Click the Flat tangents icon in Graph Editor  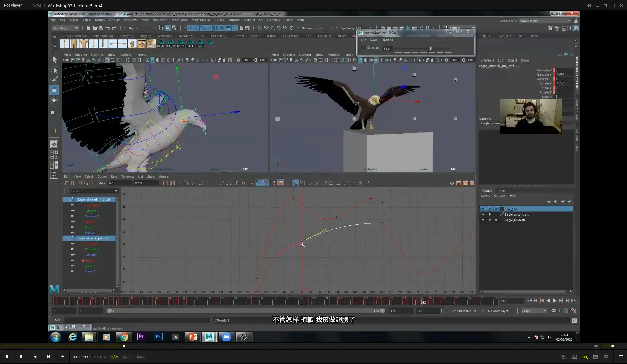click(x=215, y=183)
